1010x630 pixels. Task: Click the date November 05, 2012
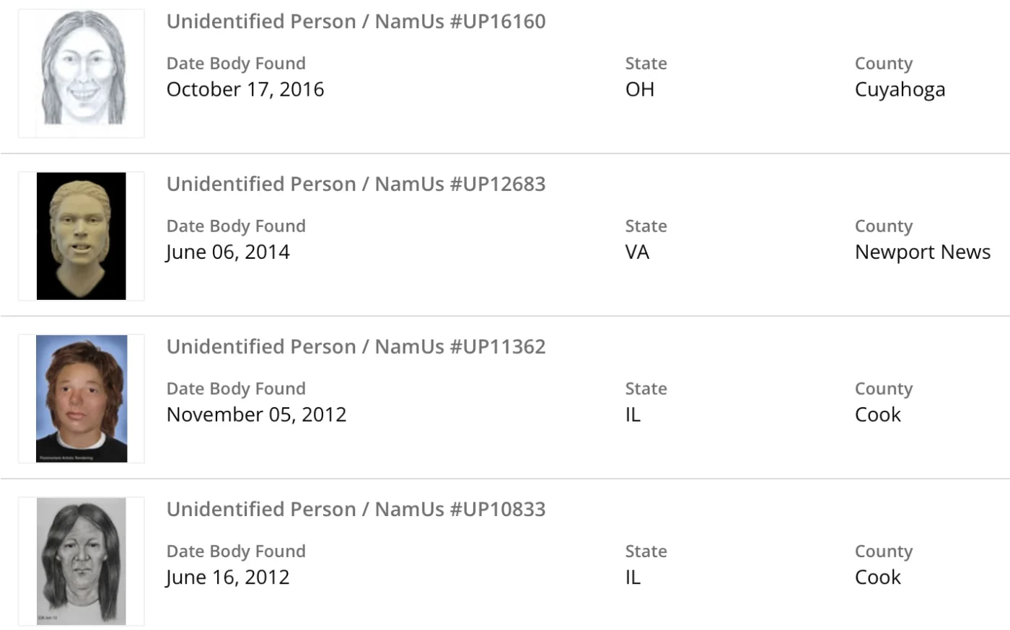tap(256, 414)
